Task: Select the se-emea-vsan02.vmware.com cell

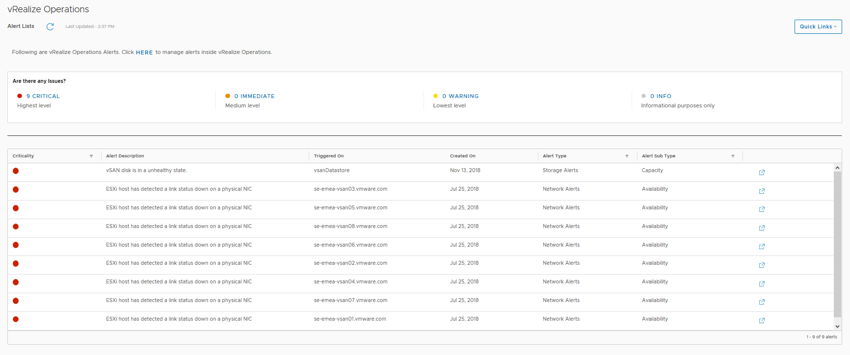Action: coord(350,263)
